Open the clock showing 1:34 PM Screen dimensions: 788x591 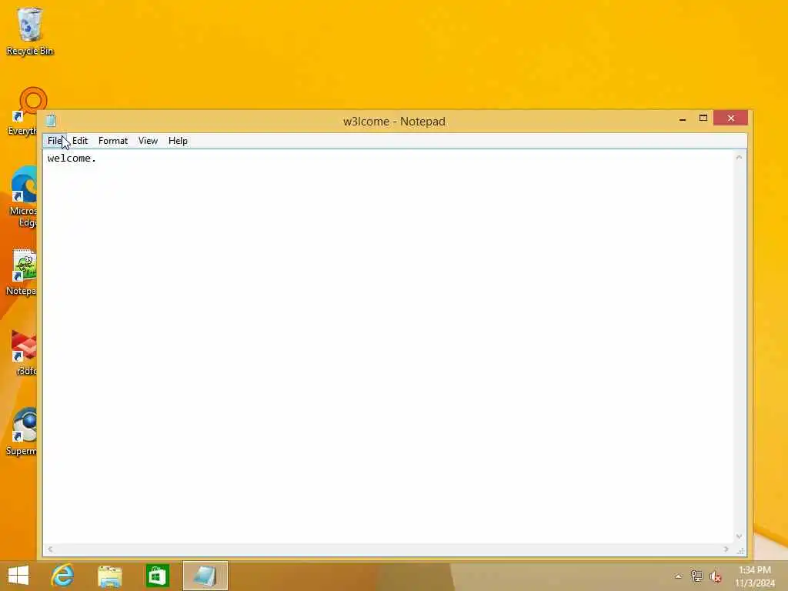755,576
